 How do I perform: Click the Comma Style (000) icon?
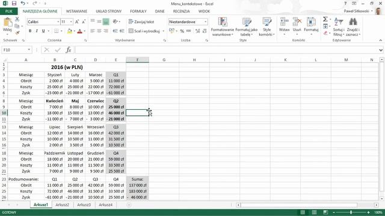(188, 31)
